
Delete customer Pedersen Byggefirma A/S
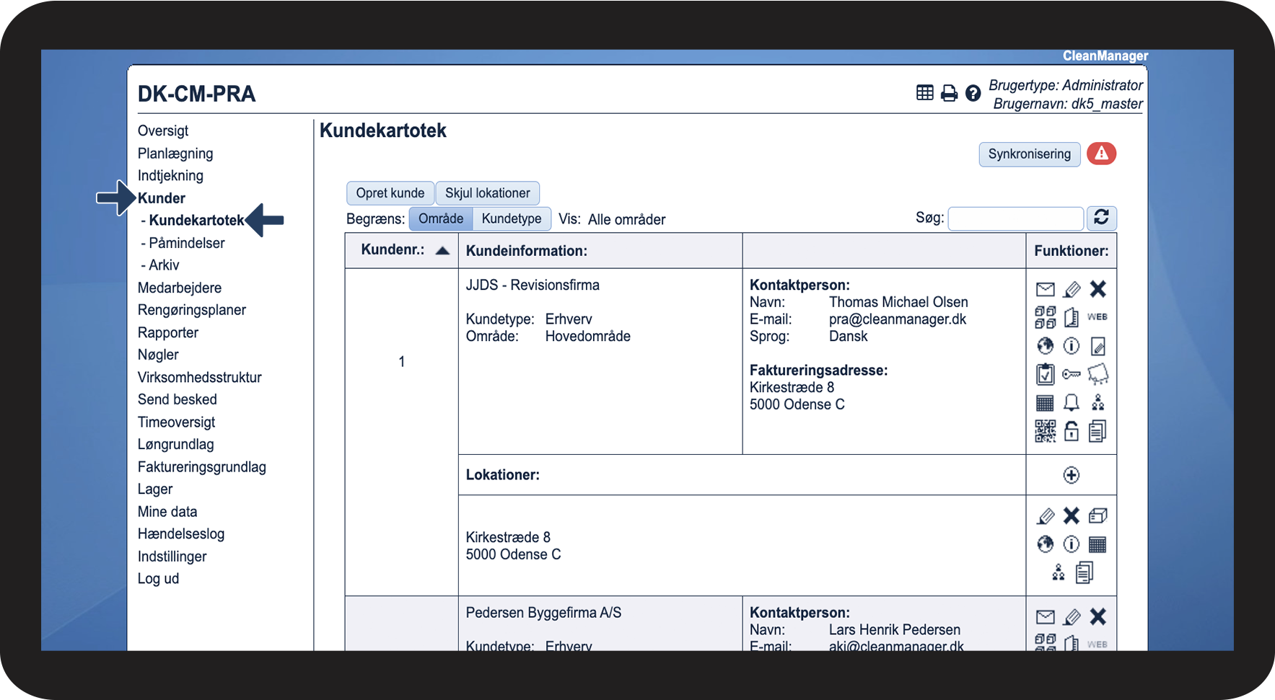[1098, 616]
